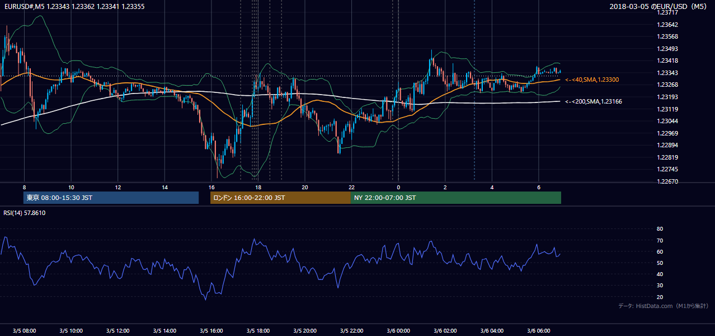Click the RSI 60 level label

(660, 251)
